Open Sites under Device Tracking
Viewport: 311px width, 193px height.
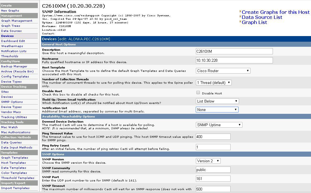[x=5, y=92]
